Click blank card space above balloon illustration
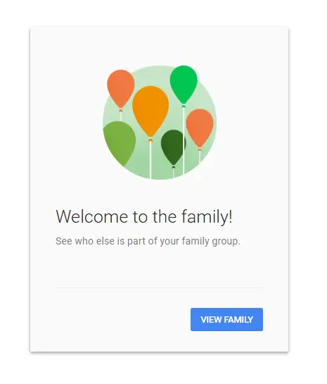Viewport: 327px width, 384px height. [x=160, y=47]
